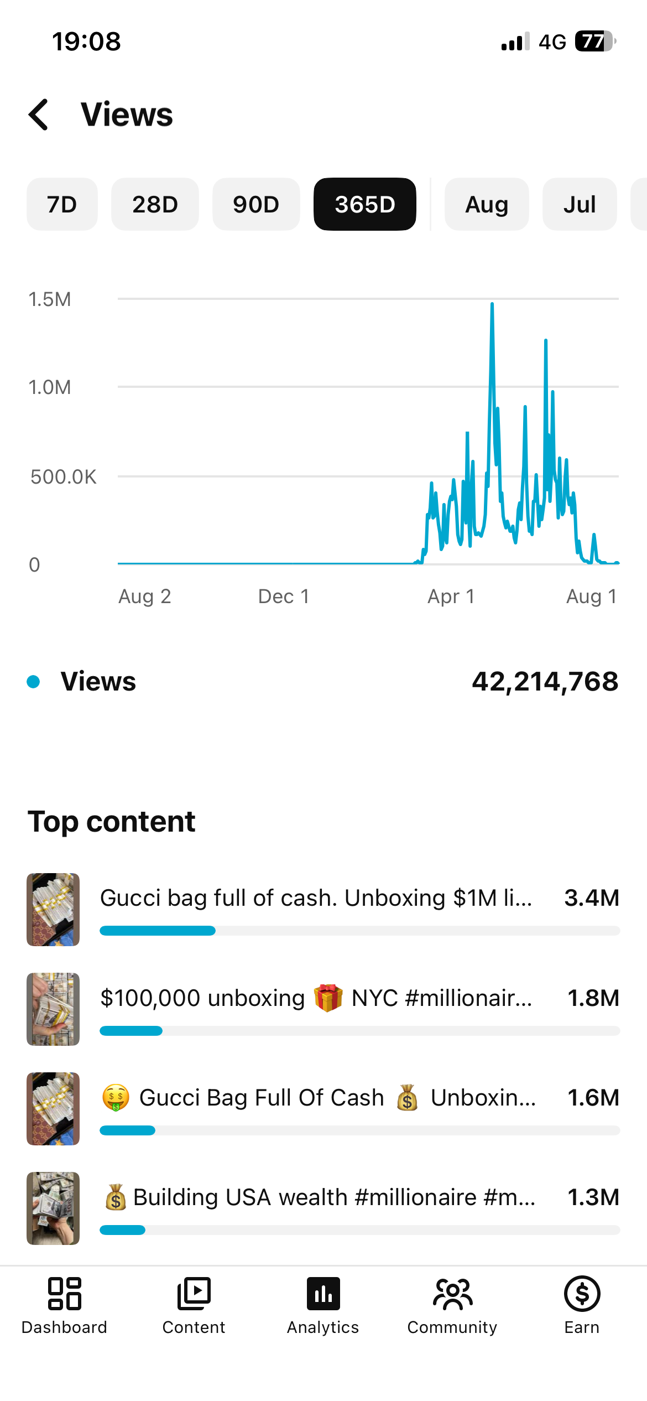The height and width of the screenshot is (1401, 647).
Task: Select the 365D time range
Action: pyautogui.click(x=365, y=204)
